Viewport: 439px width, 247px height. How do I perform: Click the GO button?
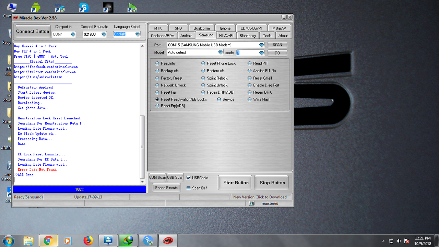[277, 53]
